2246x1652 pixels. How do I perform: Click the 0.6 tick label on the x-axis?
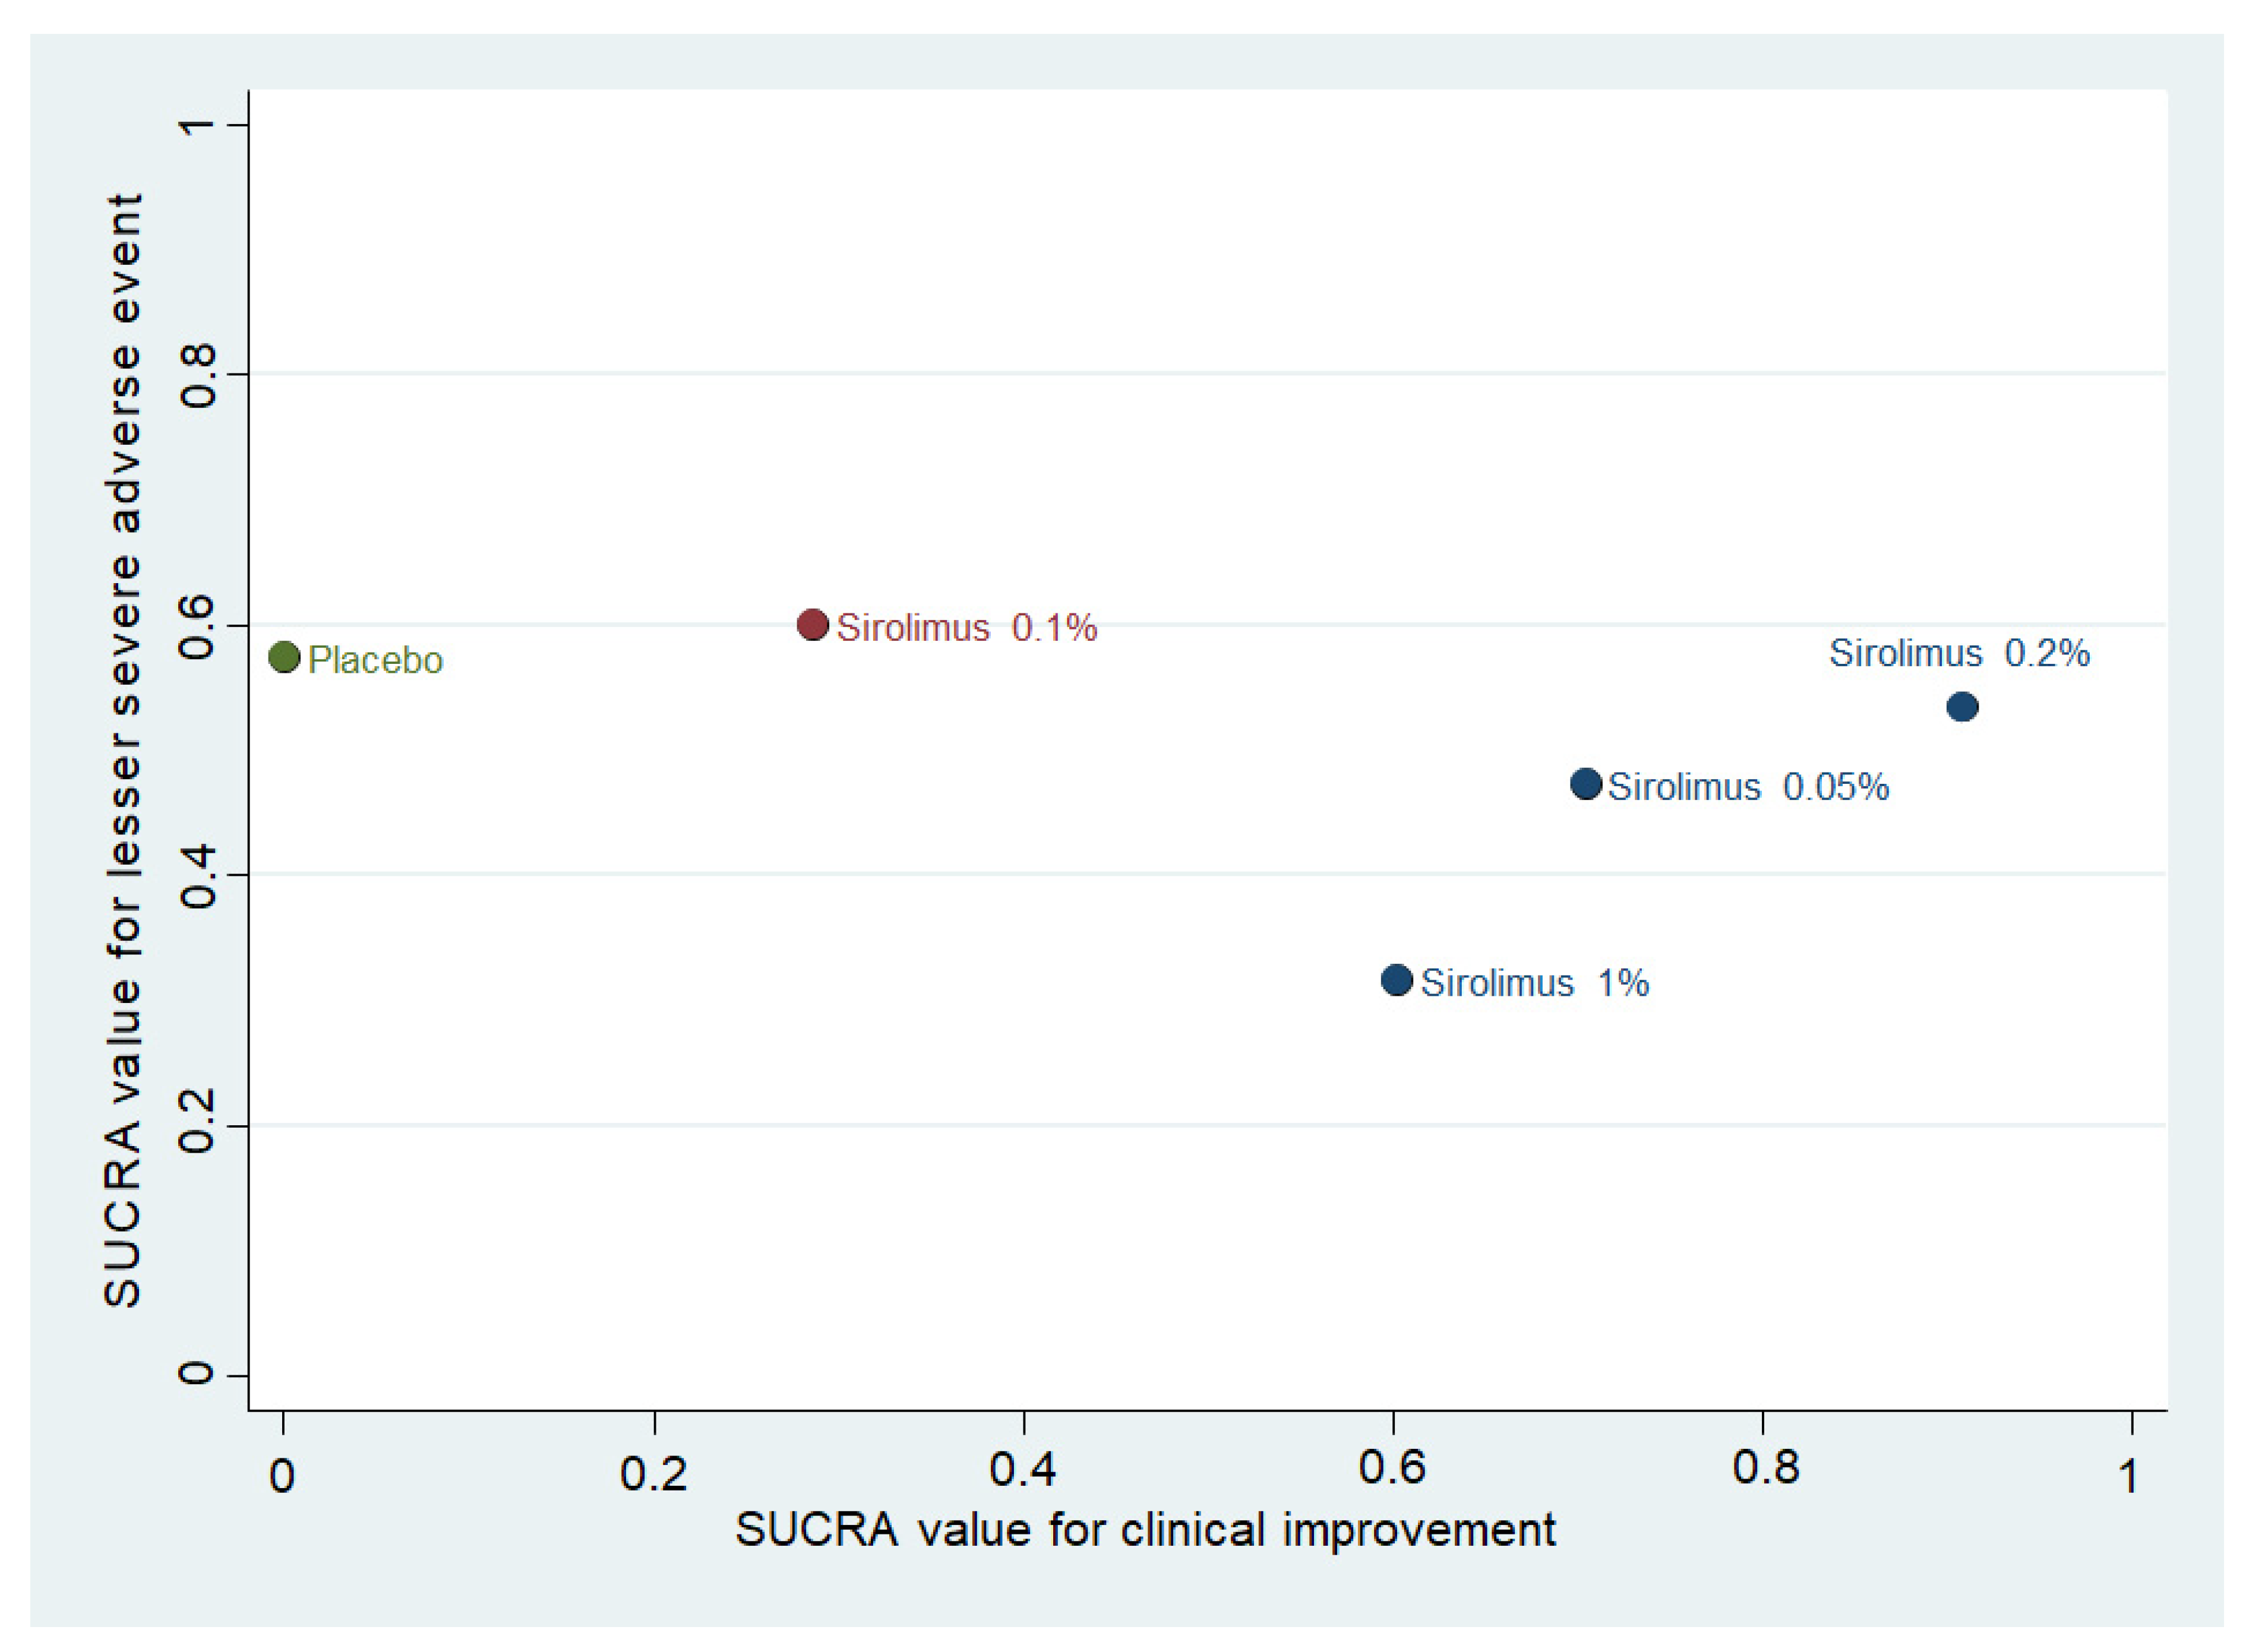coord(1392,1467)
